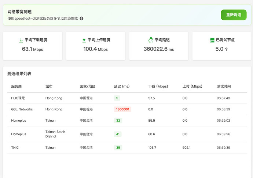Select the 5.0 个 tested nodes value
Viewport: 253px width, 178px height.
(x=222, y=49)
